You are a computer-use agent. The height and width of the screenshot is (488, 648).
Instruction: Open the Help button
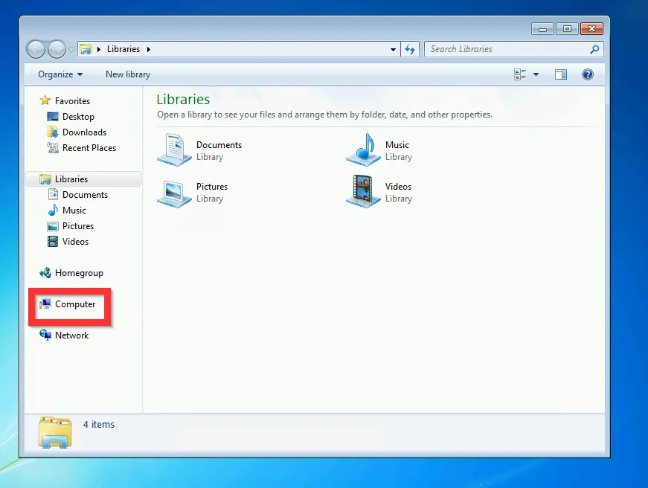(587, 74)
